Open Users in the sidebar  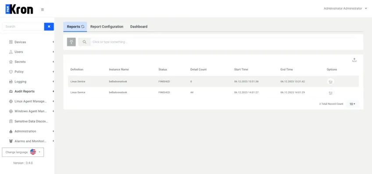click(19, 52)
